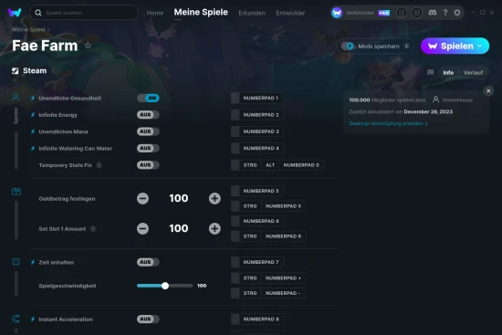Enable Unendliches Mana toggle

tap(148, 131)
